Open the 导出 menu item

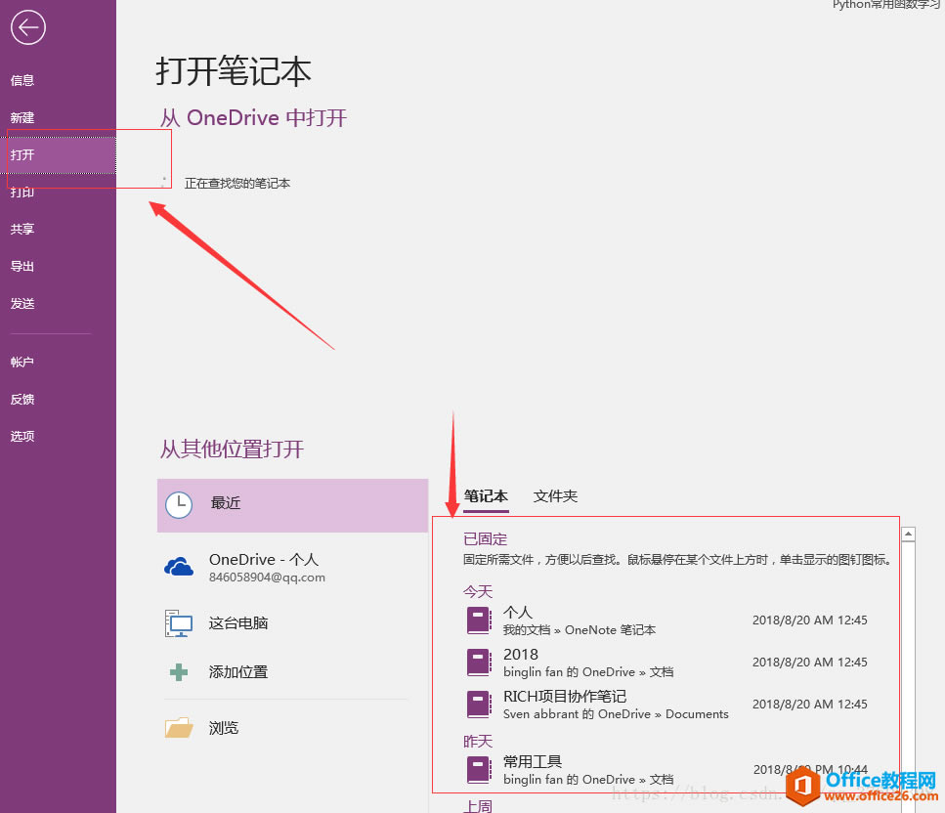click(22, 266)
